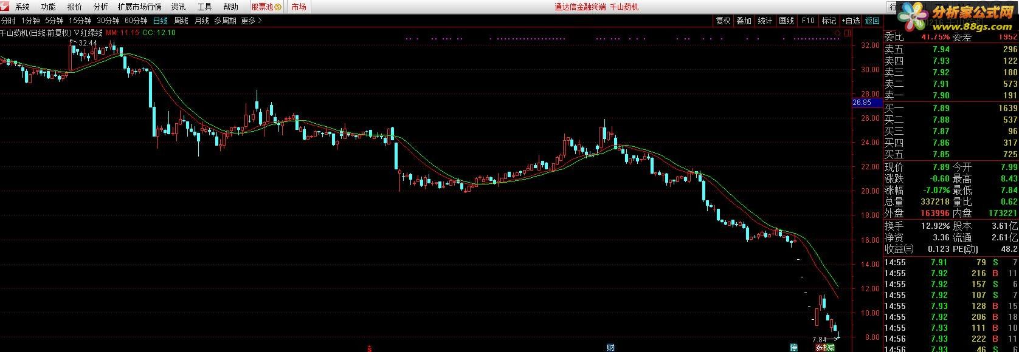Click the 收益 value 0.123

coord(938,249)
